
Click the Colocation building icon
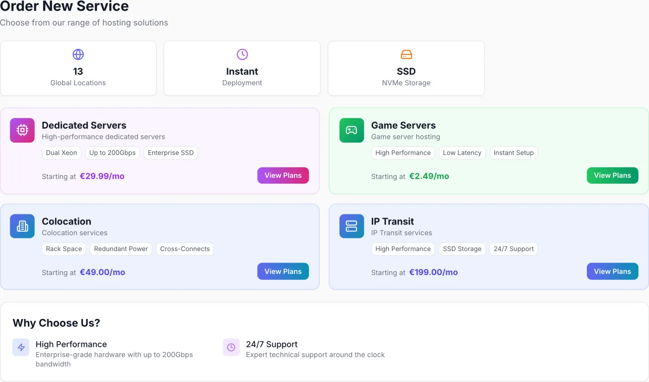pyautogui.click(x=22, y=226)
